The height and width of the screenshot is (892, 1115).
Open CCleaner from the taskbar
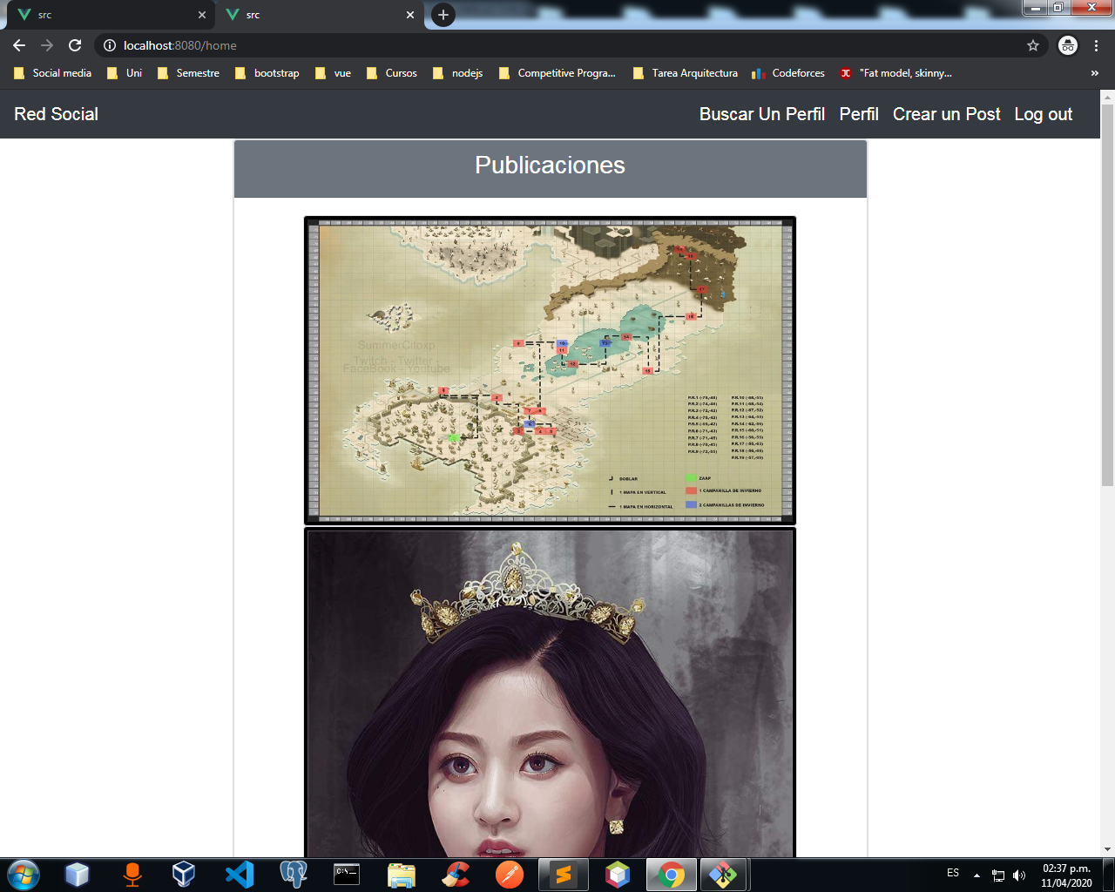pos(456,875)
